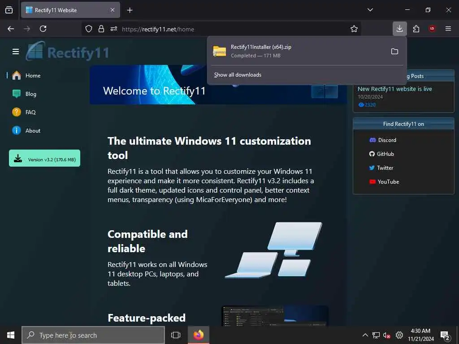The height and width of the screenshot is (344, 459).
Task: Expand the list all tabs chevron
Action: point(370,10)
